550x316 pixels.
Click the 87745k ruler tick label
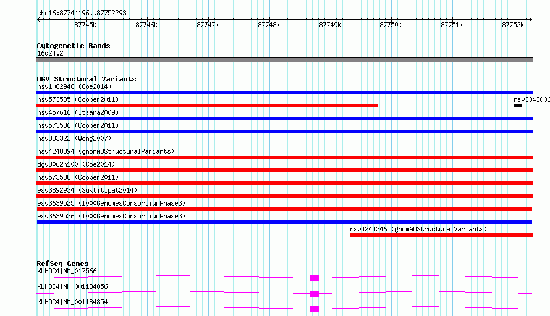85,25
